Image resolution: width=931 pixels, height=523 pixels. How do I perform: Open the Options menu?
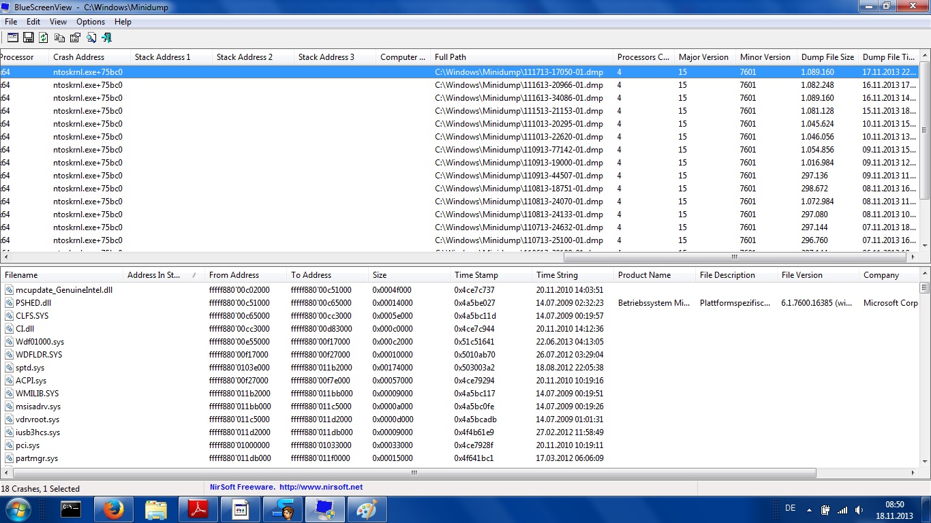[x=91, y=22]
